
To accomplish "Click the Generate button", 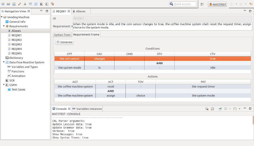I will (x=64, y=42).
